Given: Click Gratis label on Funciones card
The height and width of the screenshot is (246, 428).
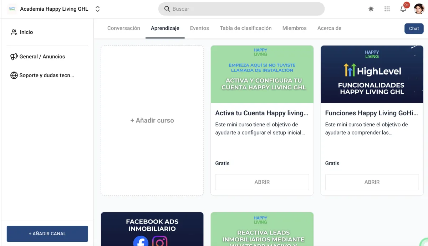Looking at the screenshot, I should click(x=332, y=163).
